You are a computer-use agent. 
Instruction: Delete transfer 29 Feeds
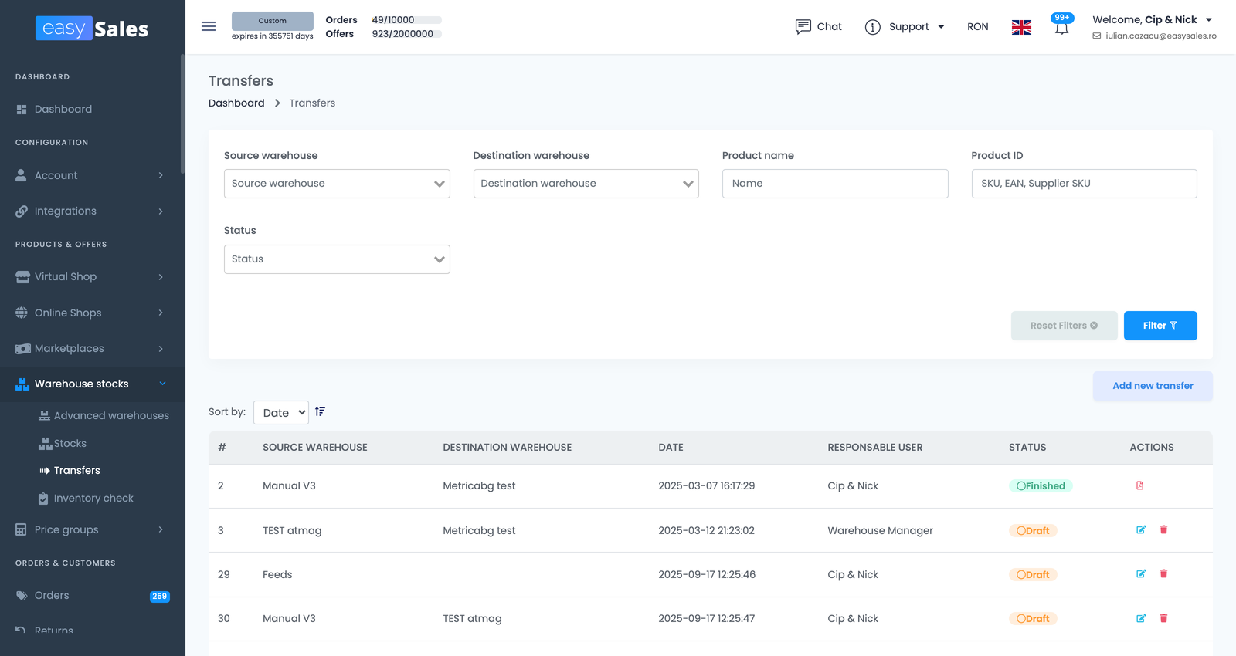coord(1163,573)
